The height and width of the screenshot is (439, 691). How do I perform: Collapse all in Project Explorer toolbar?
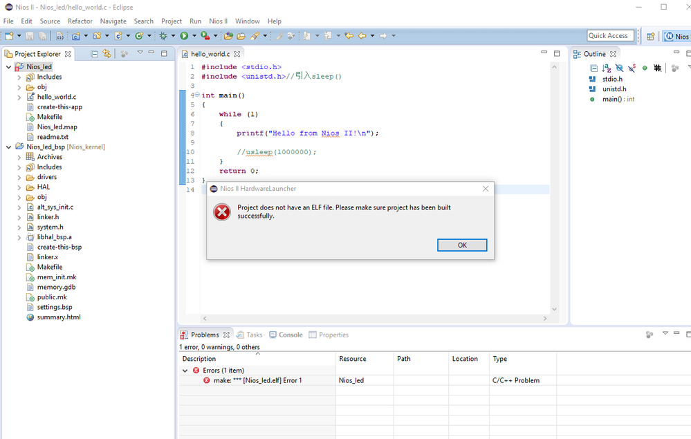point(95,53)
